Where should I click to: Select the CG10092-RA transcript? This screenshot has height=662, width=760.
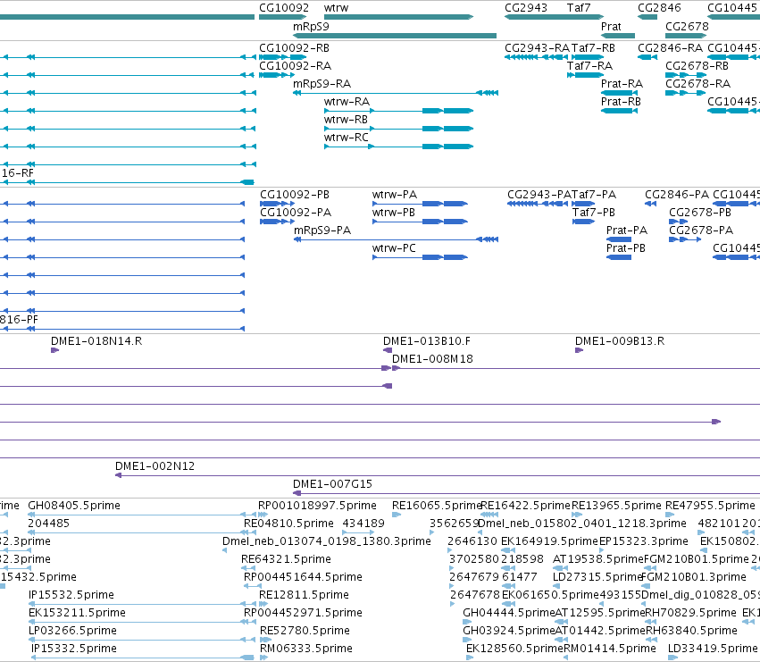pos(277,75)
